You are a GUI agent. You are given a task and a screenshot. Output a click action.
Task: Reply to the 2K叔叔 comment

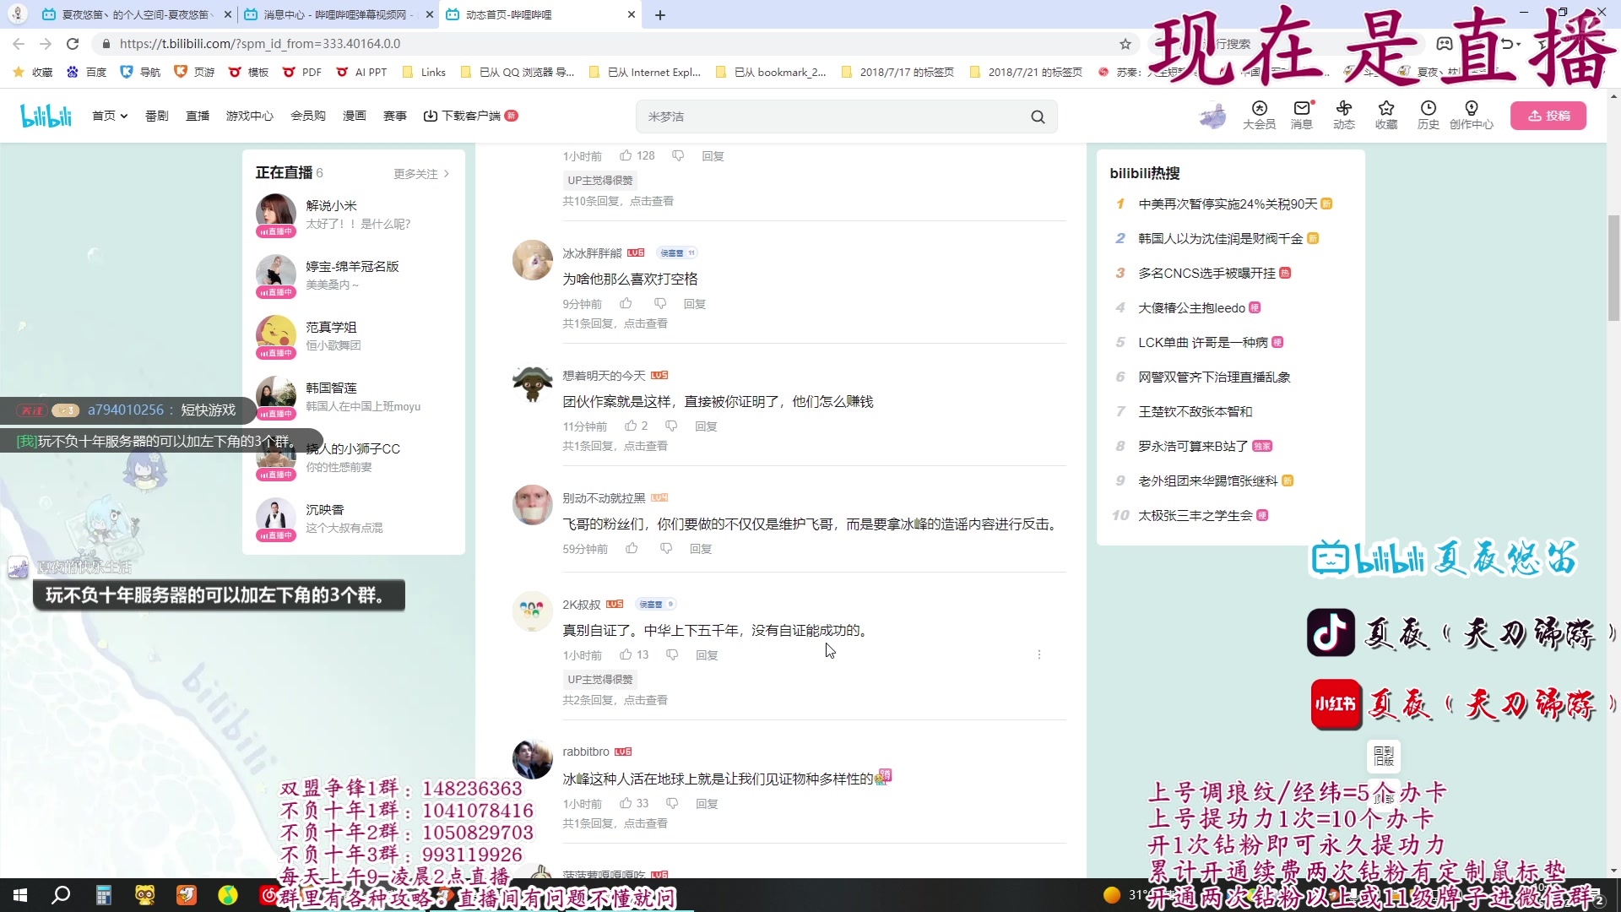(707, 654)
